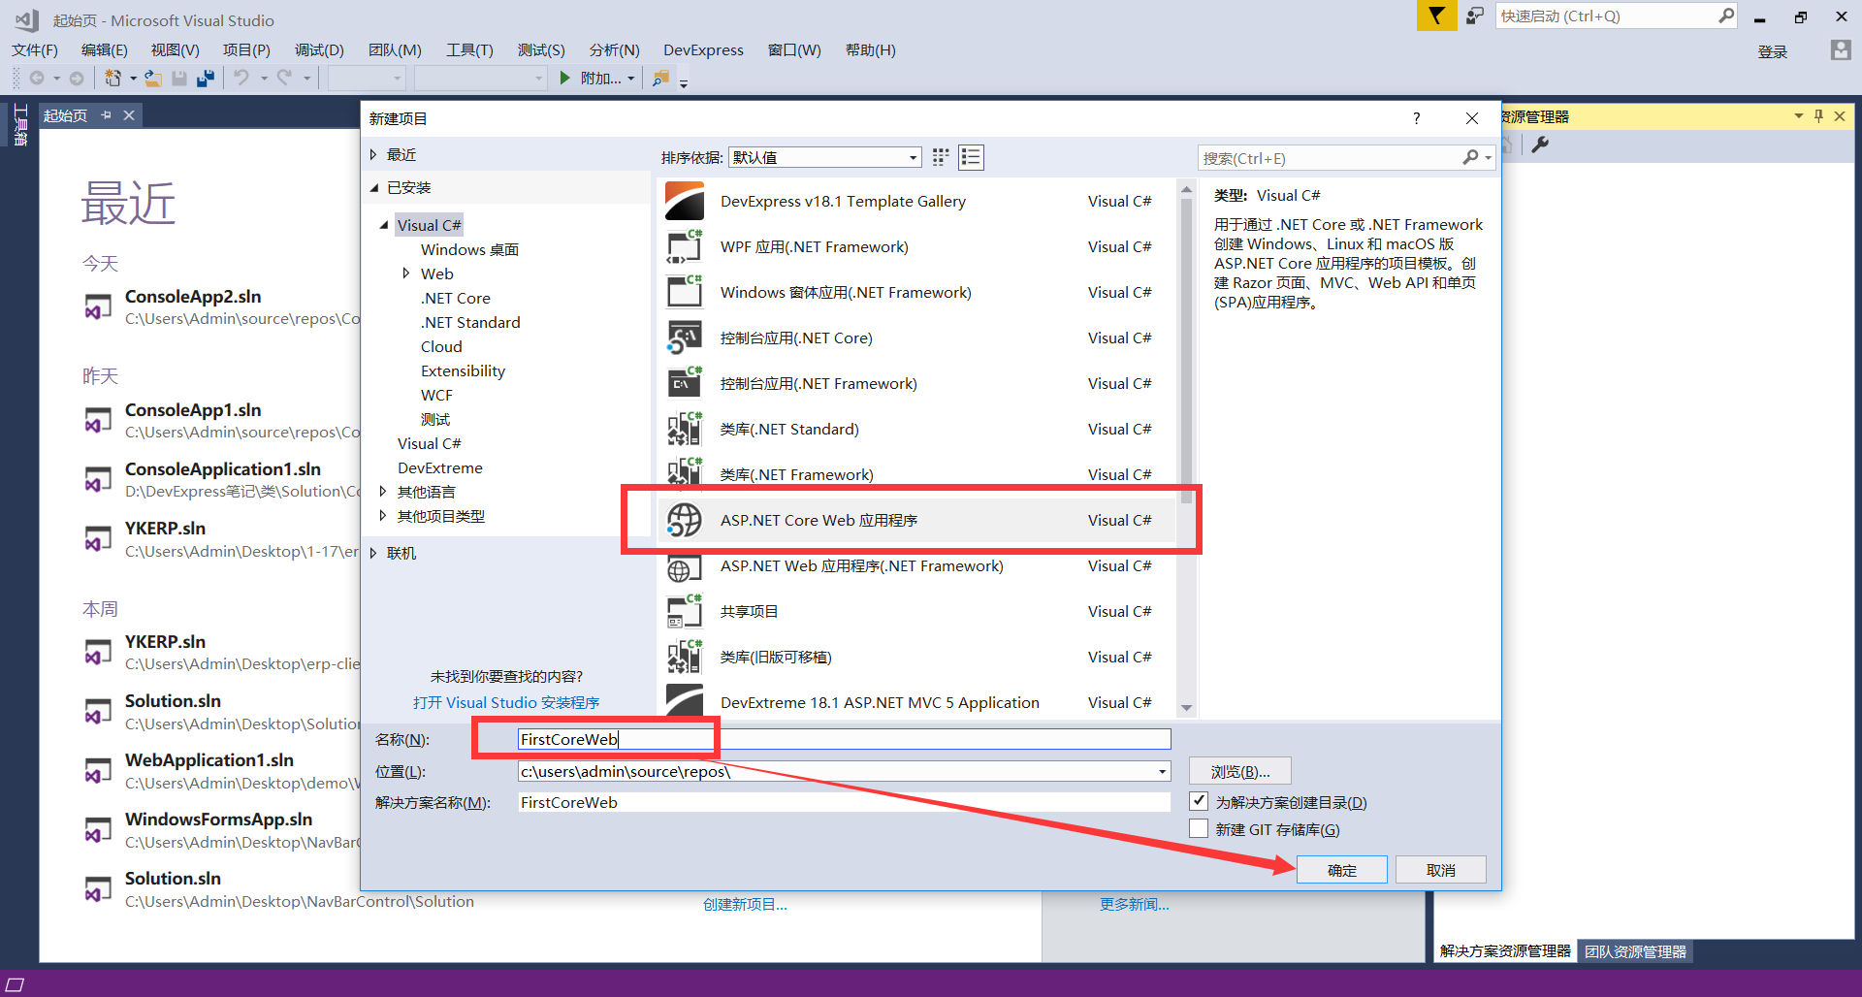Select the 控制台应用(.NET Core) template icon
The width and height of the screenshot is (1862, 997).
(685, 338)
